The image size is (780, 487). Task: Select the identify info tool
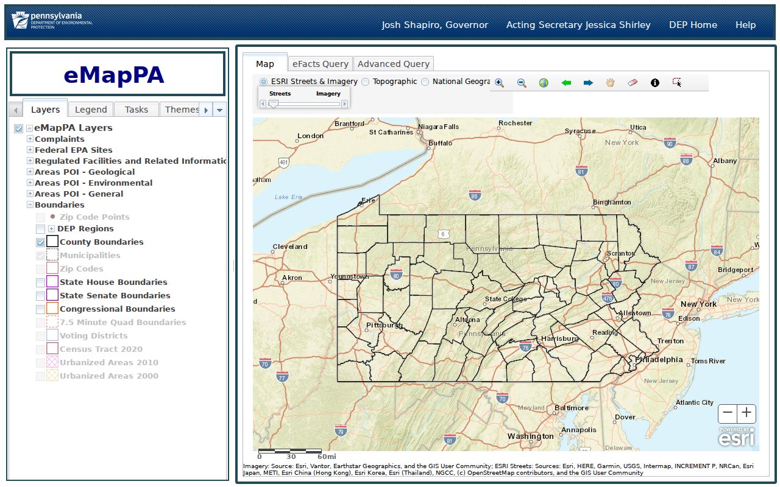pyautogui.click(x=655, y=83)
